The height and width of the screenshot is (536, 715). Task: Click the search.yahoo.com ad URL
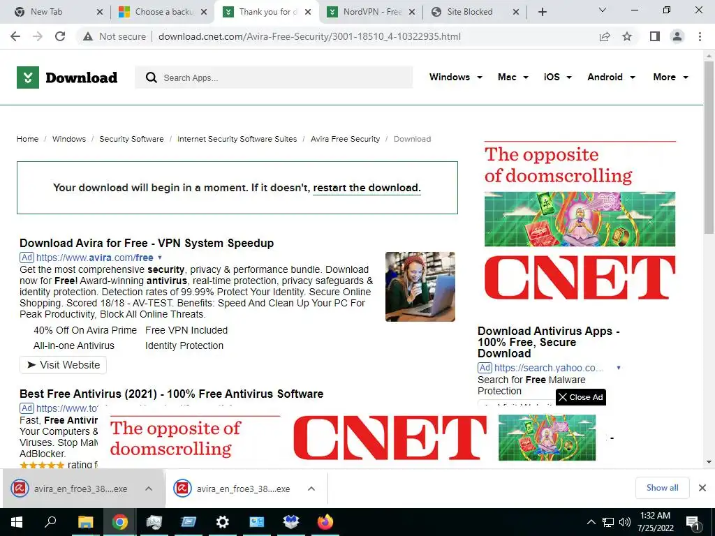[x=549, y=368]
